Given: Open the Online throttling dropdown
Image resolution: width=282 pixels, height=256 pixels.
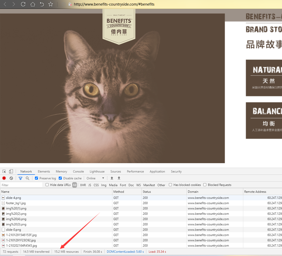Looking at the screenshot, I should 95,178.
